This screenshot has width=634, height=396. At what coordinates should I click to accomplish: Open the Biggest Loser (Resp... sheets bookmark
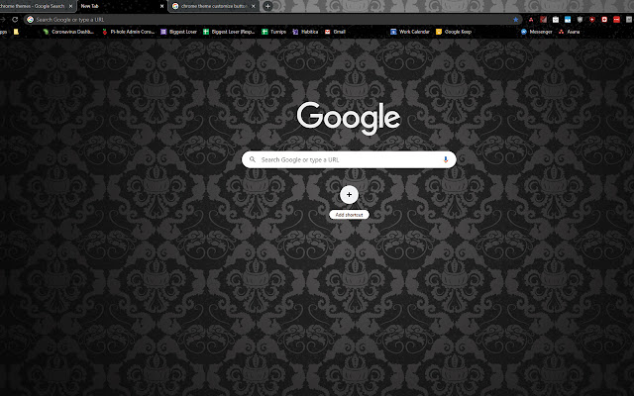pos(229,32)
